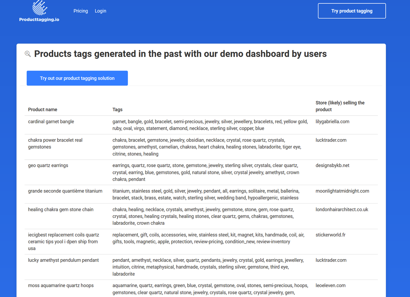Click grande seconde quantième titanium product name
The width and height of the screenshot is (410, 297).
pyautogui.click(x=65, y=191)
